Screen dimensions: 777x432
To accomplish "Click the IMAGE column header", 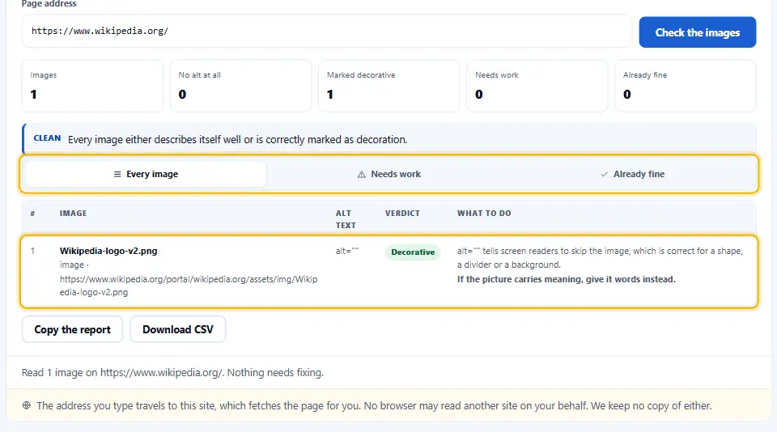I will 74,213.
